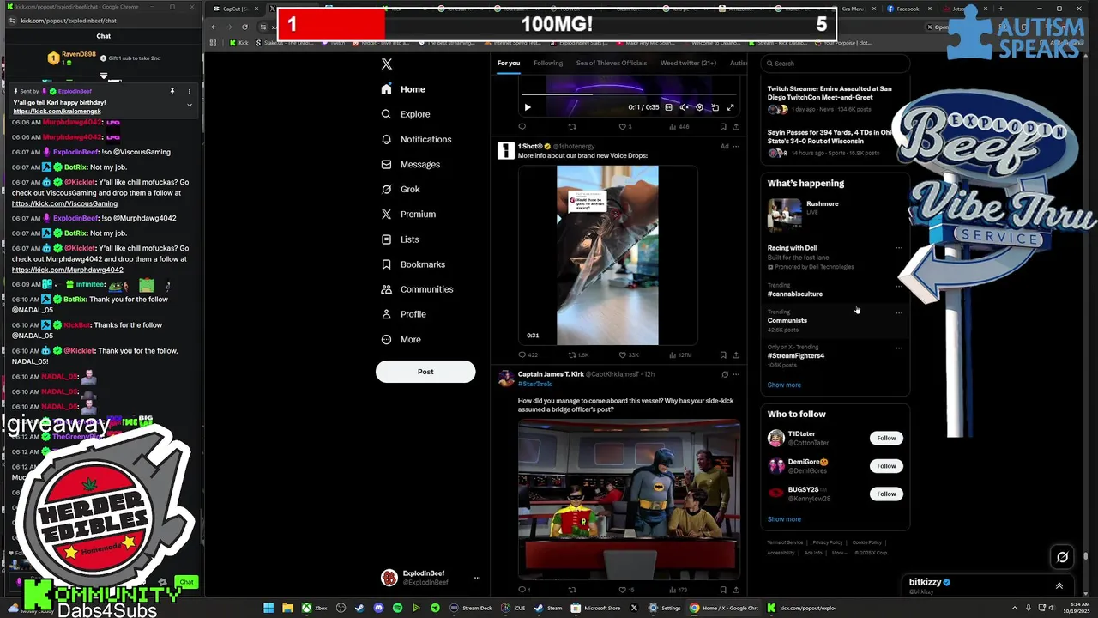Follow T1Dtater
The height and width of the screenshot is (618, 1098).
[886, 439]
